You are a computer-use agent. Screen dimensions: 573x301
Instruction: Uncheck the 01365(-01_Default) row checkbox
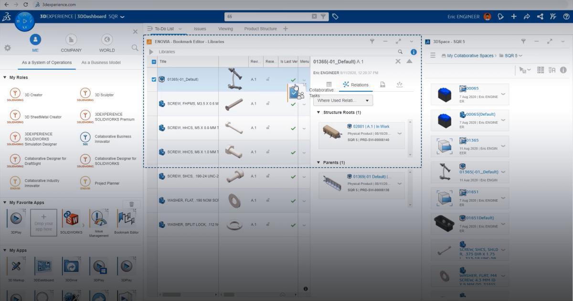154,79
